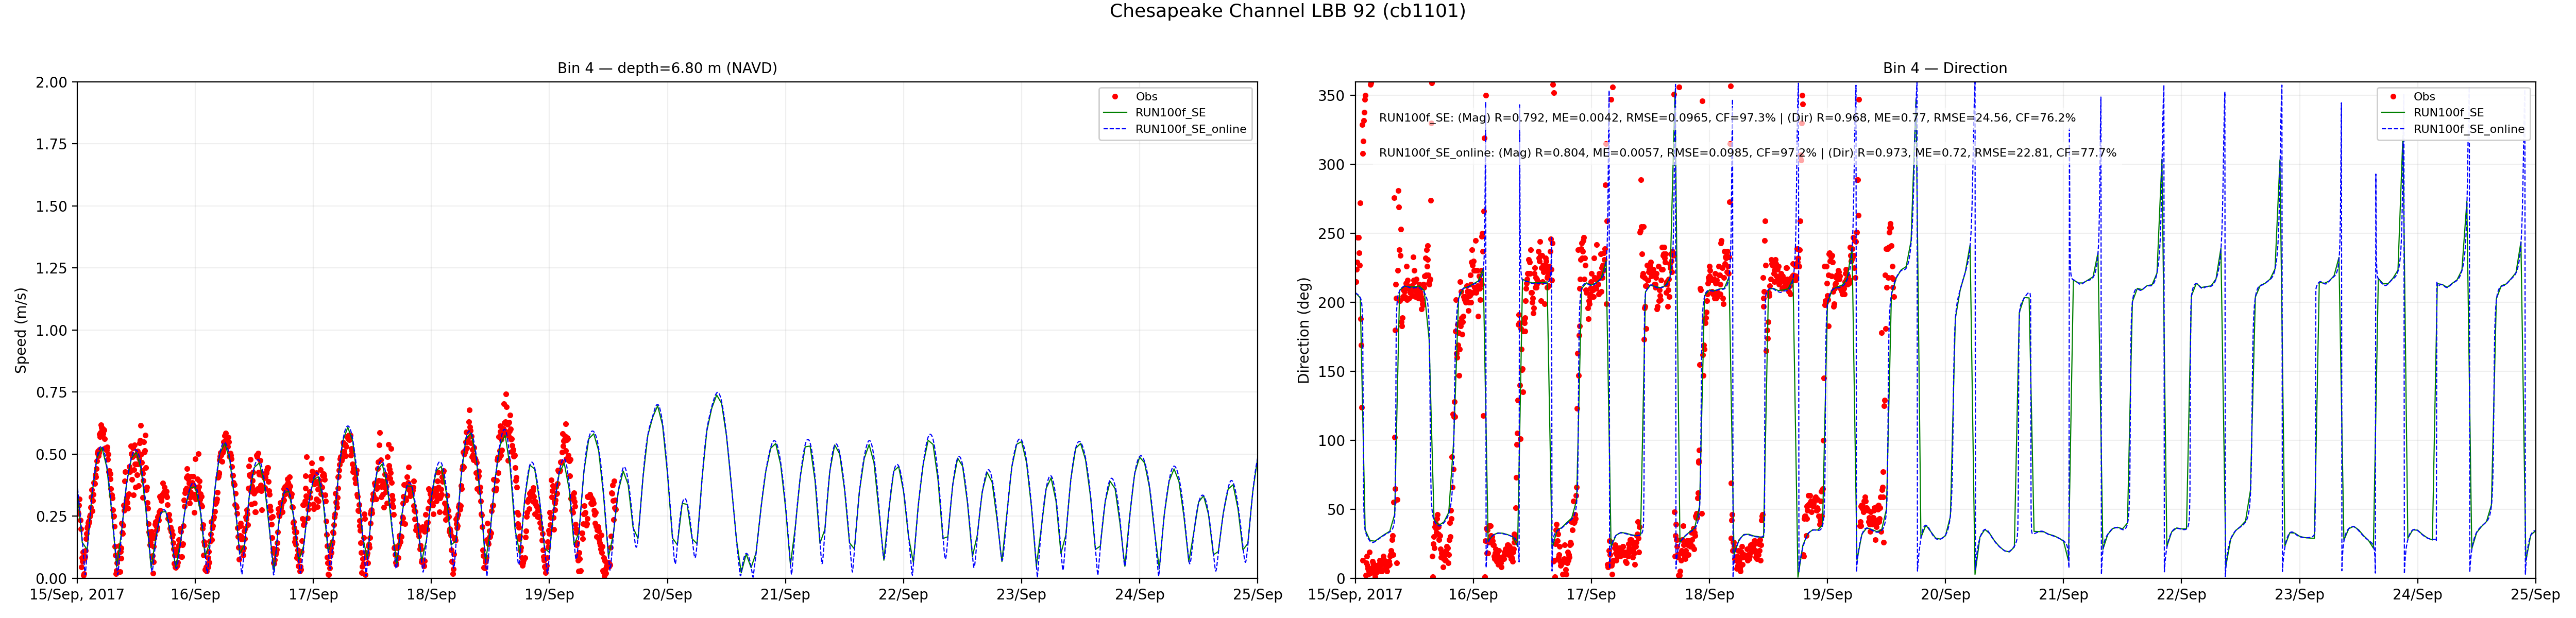Click "19/Sep" under the direction plot
2576x618 pixels.
pos(1827,594)
